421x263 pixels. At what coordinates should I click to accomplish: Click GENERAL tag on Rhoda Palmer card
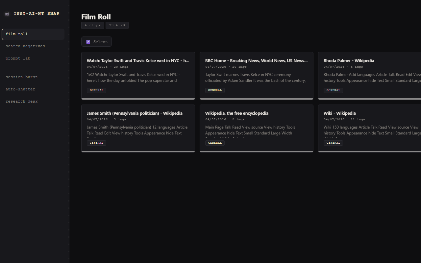tap(333, 90)
